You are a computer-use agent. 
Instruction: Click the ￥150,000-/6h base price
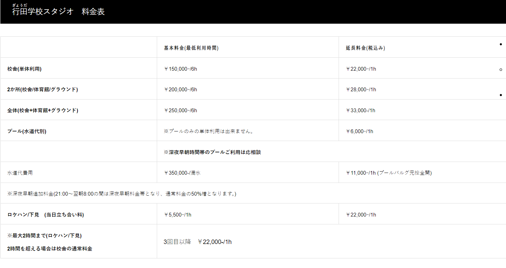pyautogui.click(x=180, y=69)
